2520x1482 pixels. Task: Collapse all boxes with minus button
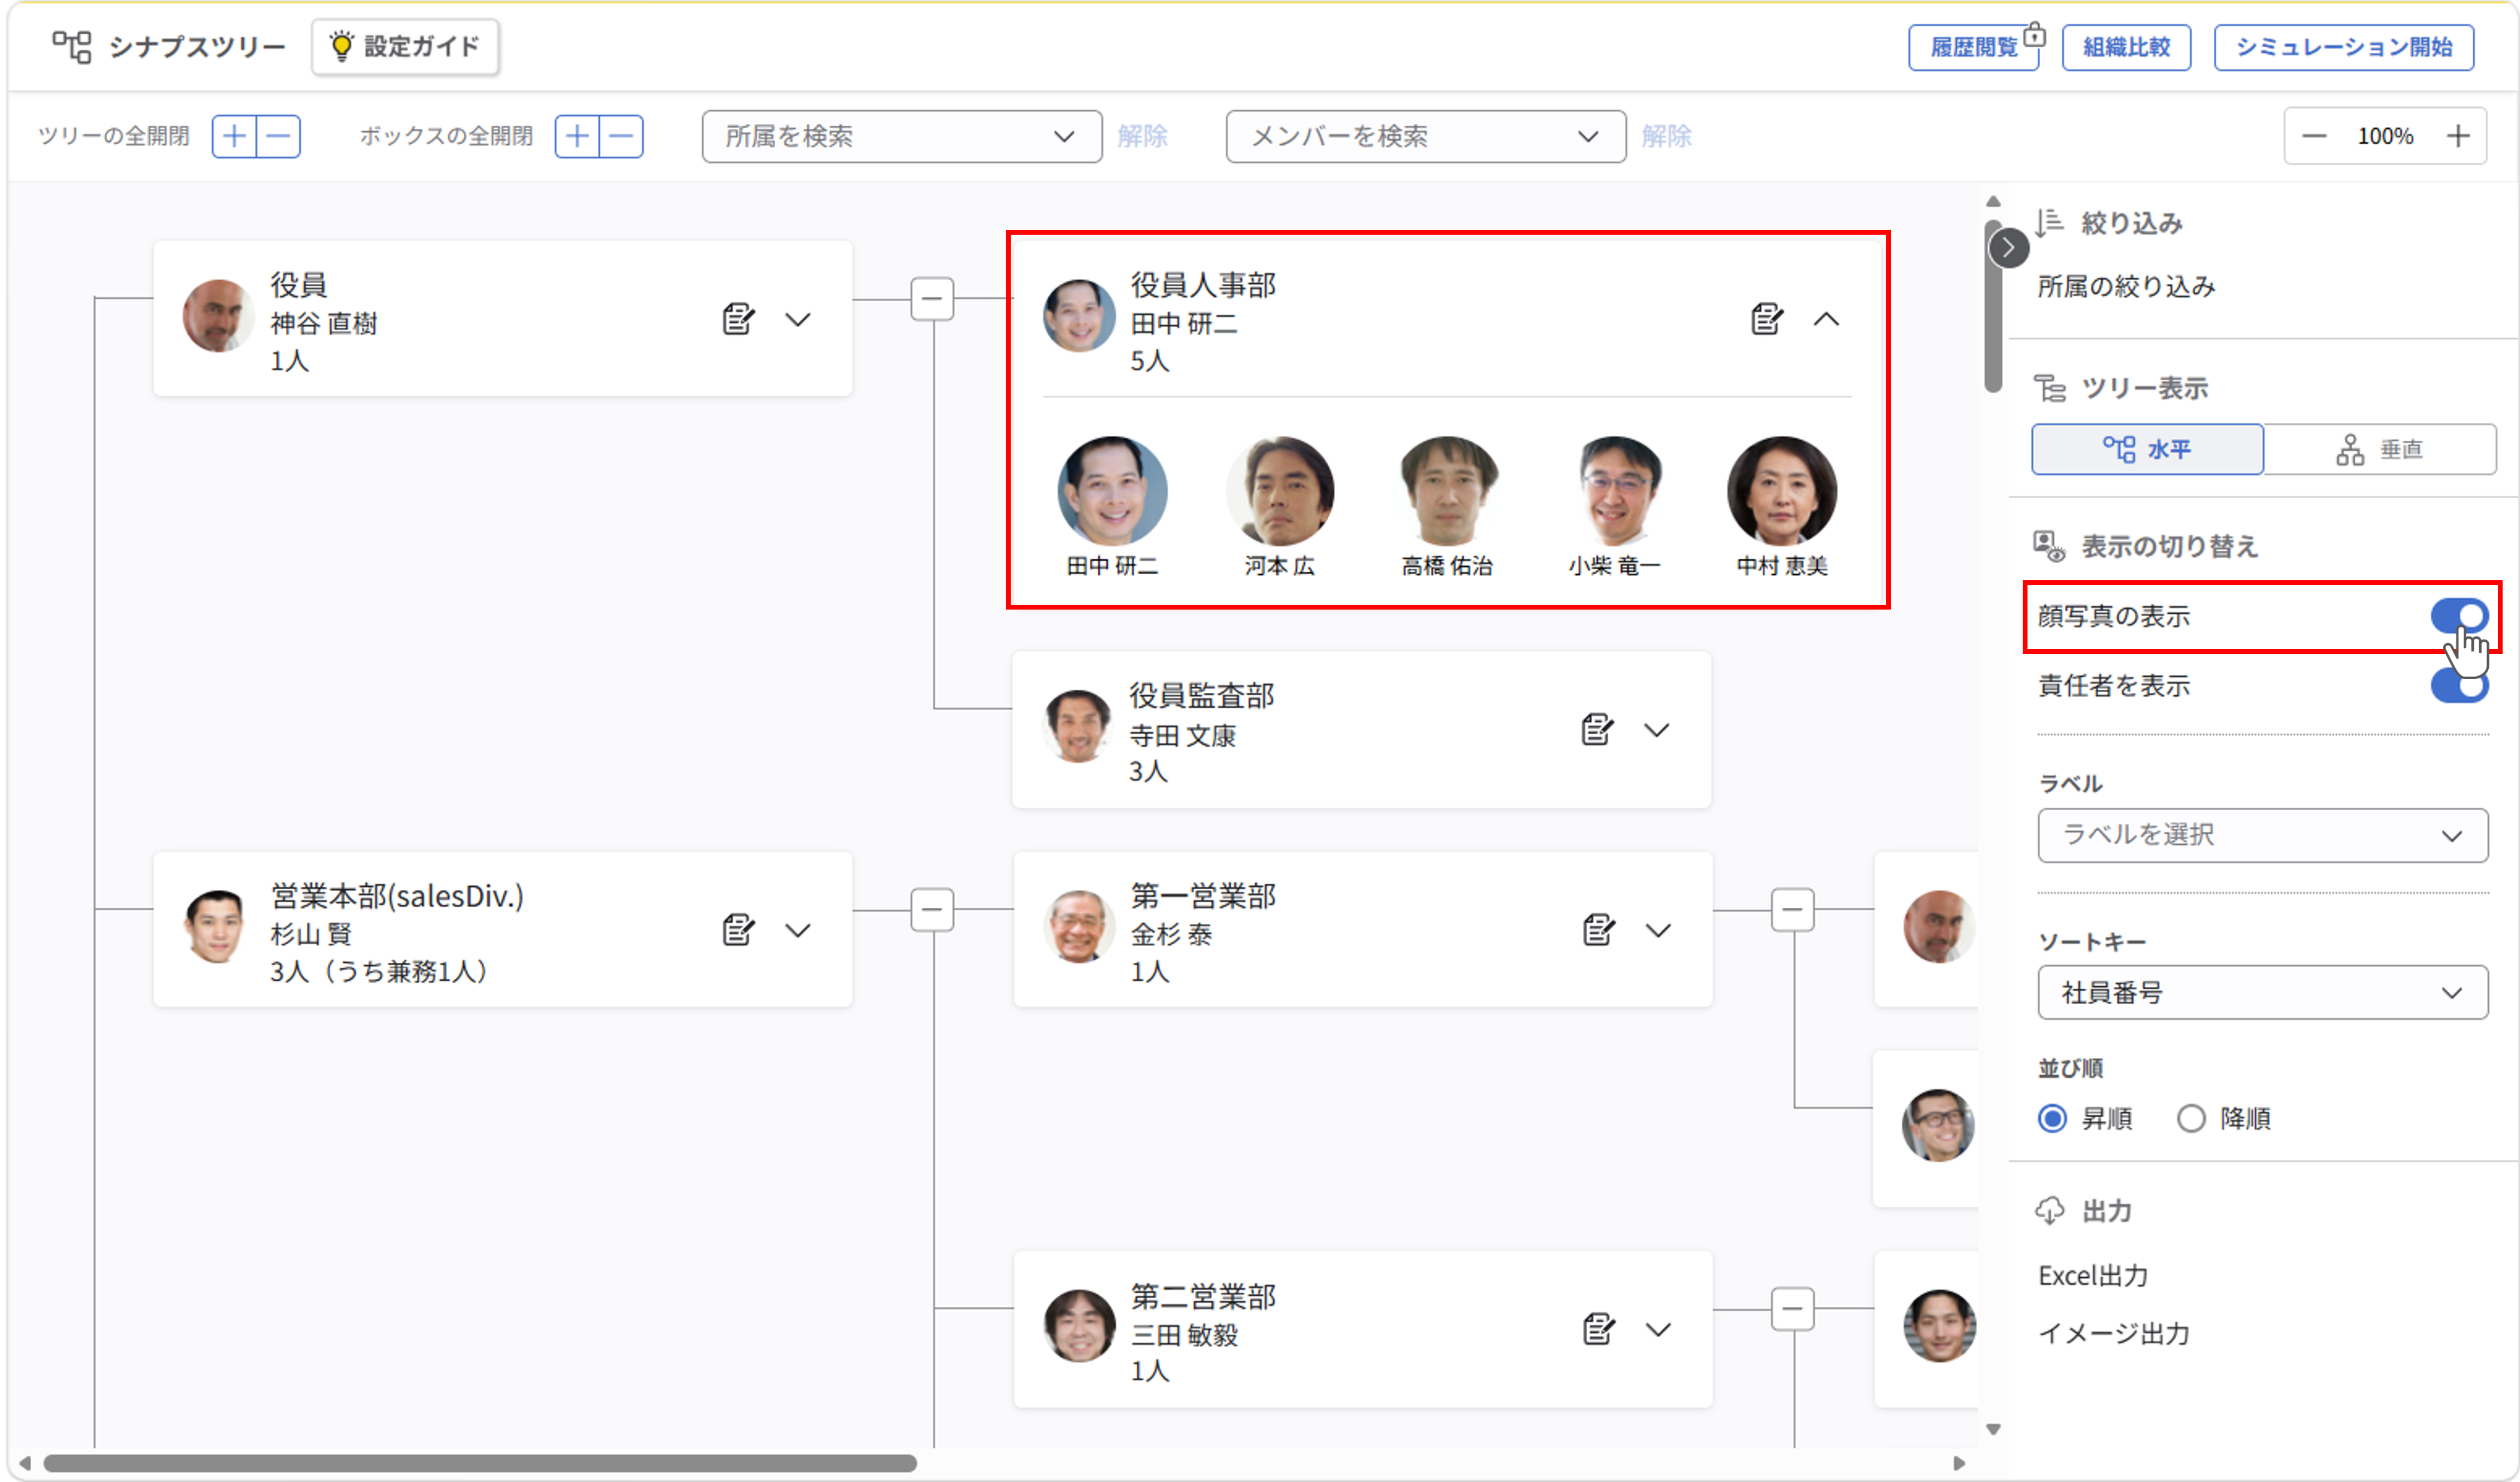[x=621, y=137]
